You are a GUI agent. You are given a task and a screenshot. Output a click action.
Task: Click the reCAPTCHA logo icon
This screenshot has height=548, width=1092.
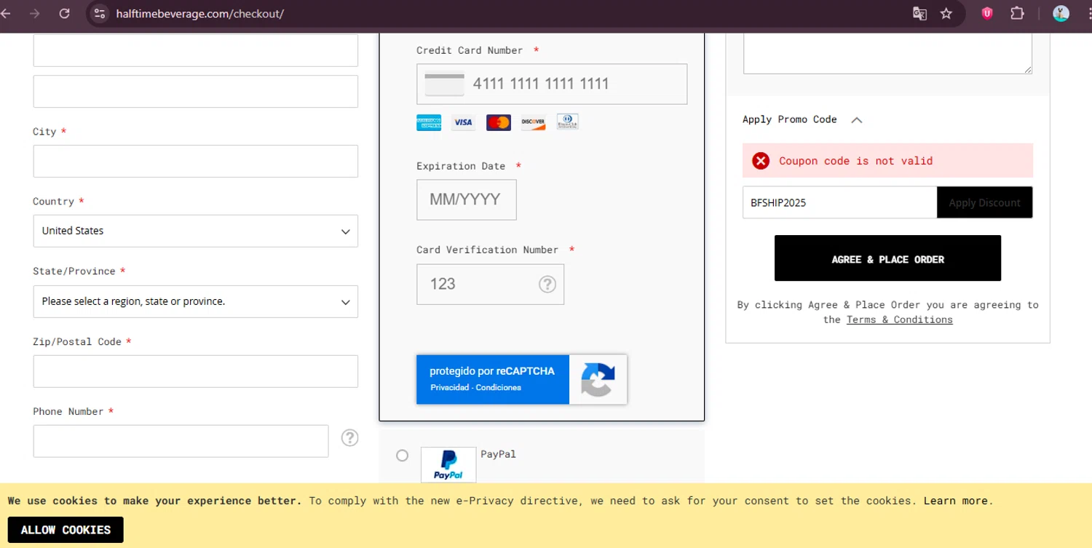(x=598, y=379)
